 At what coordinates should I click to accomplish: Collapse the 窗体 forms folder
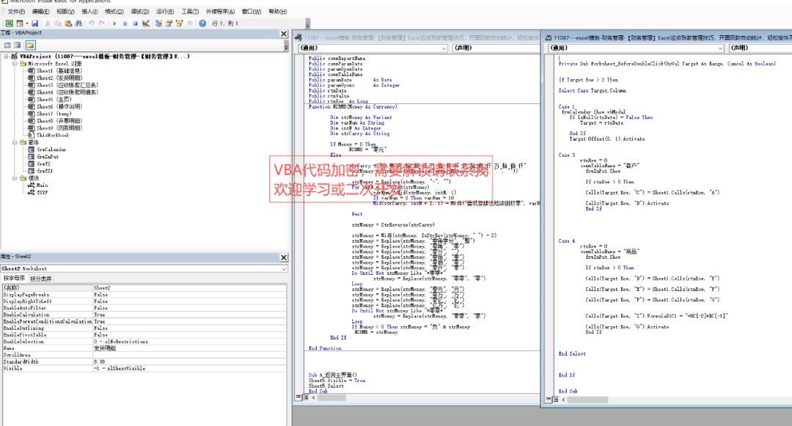coord(14,142)
